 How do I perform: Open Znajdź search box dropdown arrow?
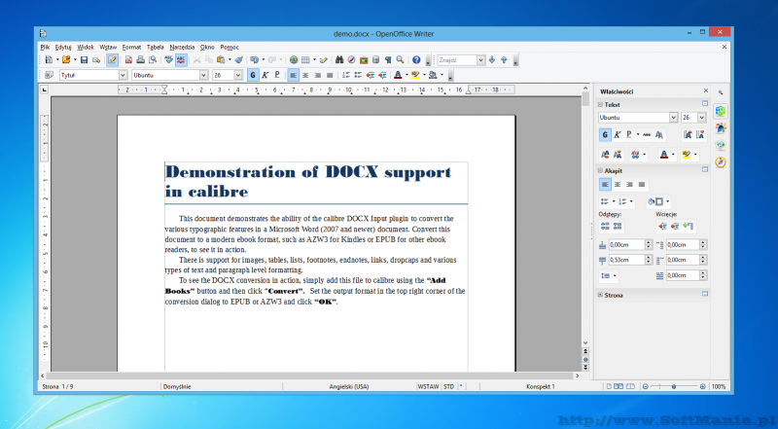[x=480, y=60]
